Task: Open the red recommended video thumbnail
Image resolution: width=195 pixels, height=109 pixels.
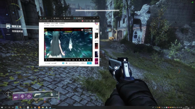Action: (x=96, y=46)
